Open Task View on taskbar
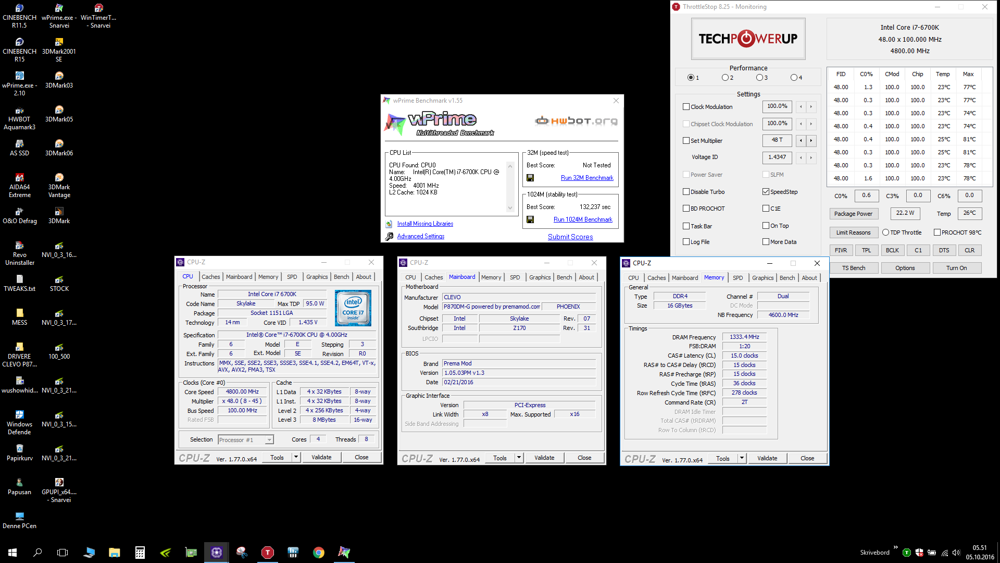1000x563 pixels. [63, 552]
